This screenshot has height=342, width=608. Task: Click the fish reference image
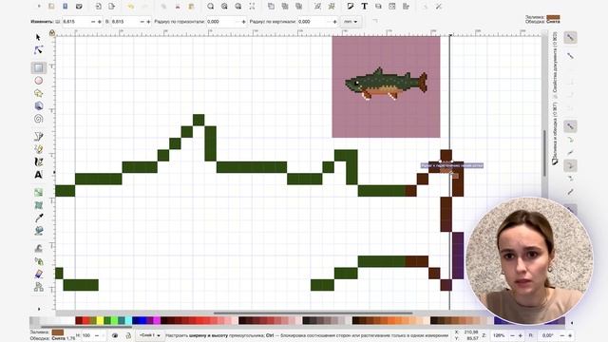pyautogui.click(x=387, y=86)
